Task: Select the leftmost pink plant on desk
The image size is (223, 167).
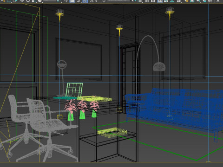Action: click(71, 105)
